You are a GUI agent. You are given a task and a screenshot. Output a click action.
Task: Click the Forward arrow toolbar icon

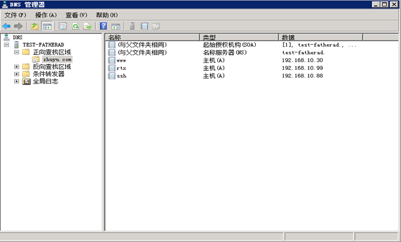point(18,26)
